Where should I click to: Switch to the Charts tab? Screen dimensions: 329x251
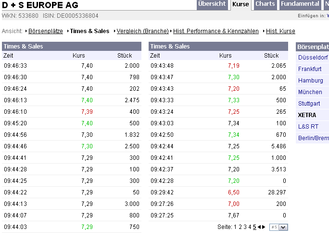coord(265,4)
